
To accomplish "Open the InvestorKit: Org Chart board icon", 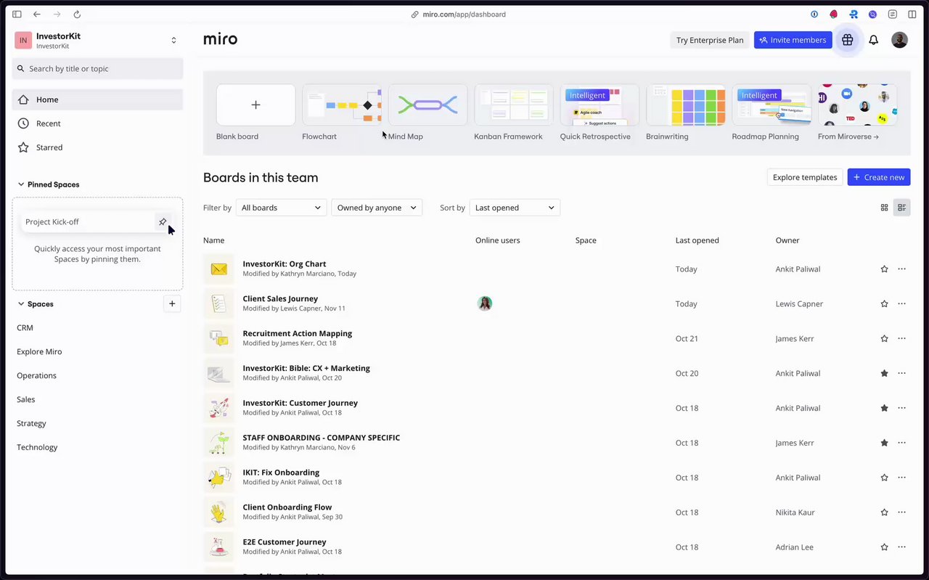I will [x=218, y=269].
